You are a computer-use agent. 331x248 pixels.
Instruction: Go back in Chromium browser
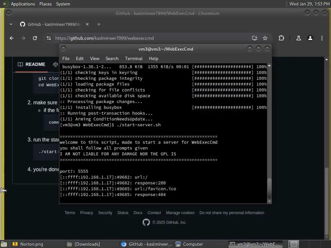tap(12, 38)
